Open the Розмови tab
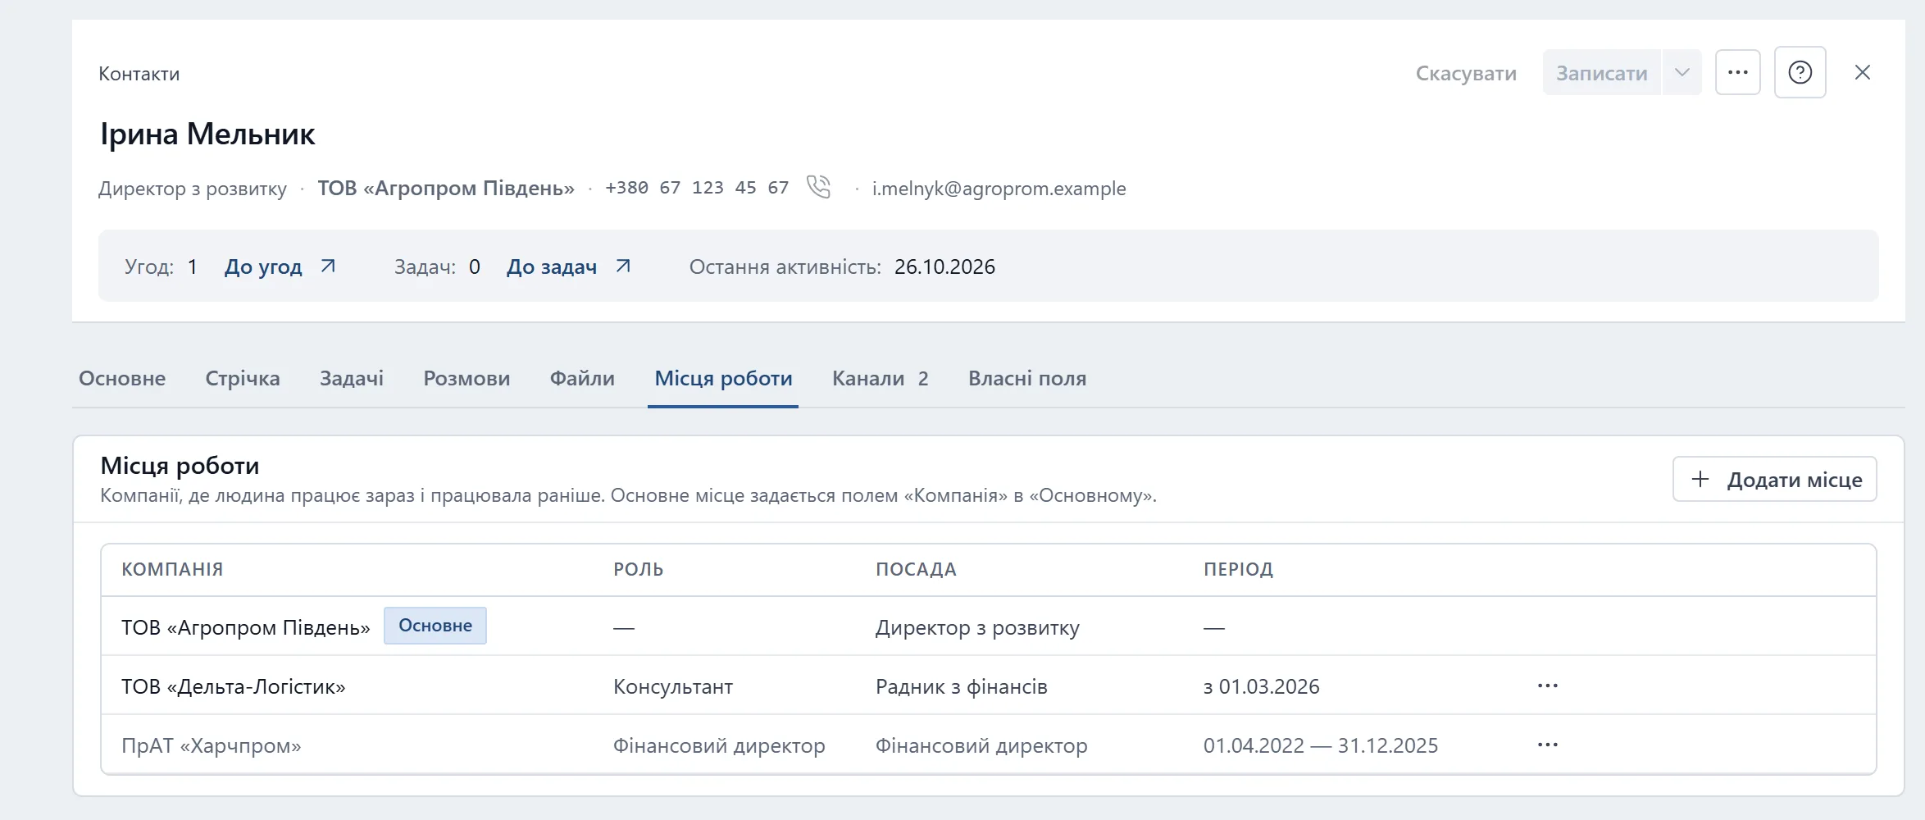This screenshot has width=1925, height=820. [466, 378]
